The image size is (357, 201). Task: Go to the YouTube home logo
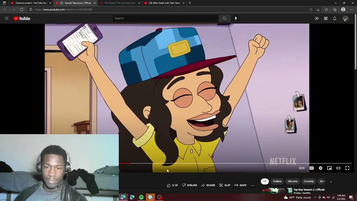pyautogui.click(x=22, y=18)
